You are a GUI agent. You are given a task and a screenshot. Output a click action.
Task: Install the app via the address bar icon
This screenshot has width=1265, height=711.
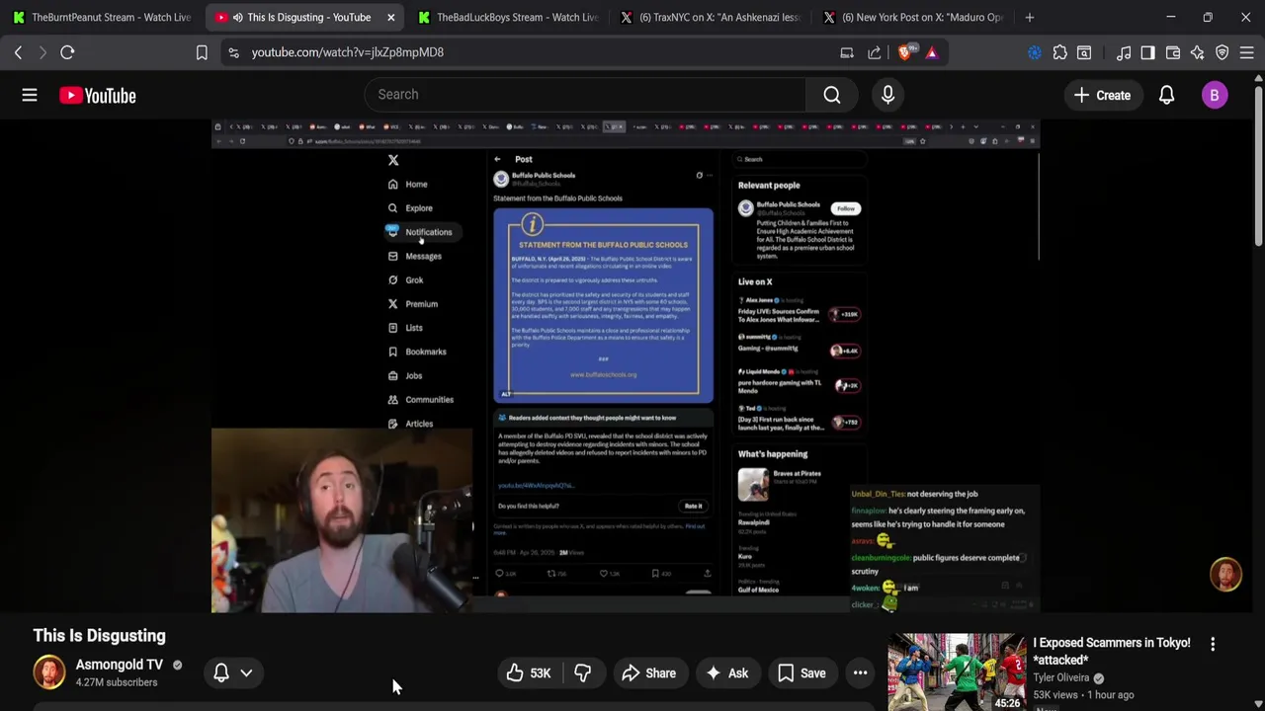(847, 52)
